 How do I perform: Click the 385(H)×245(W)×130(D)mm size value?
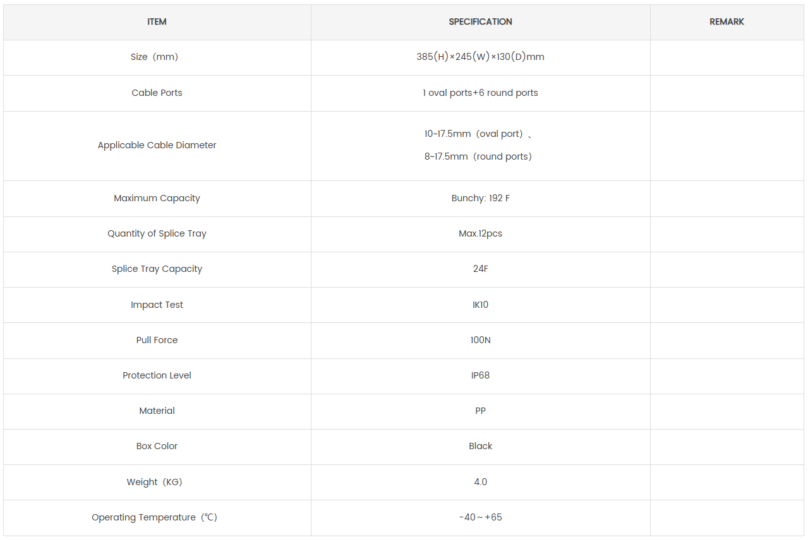click(x=480, y=57)
